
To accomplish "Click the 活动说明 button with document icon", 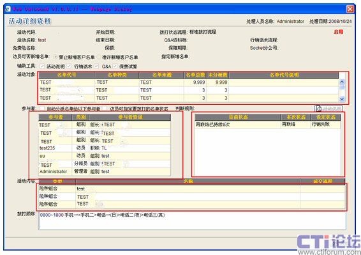I will click(x=328, y=108).
